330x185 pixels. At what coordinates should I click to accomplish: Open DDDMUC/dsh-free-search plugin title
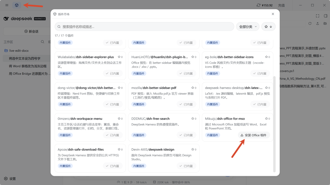150,119
